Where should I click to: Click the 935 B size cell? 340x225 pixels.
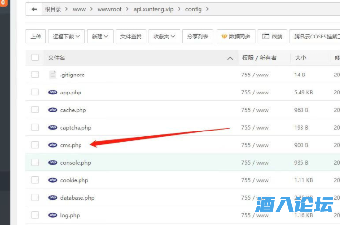(x=301, y=163)
